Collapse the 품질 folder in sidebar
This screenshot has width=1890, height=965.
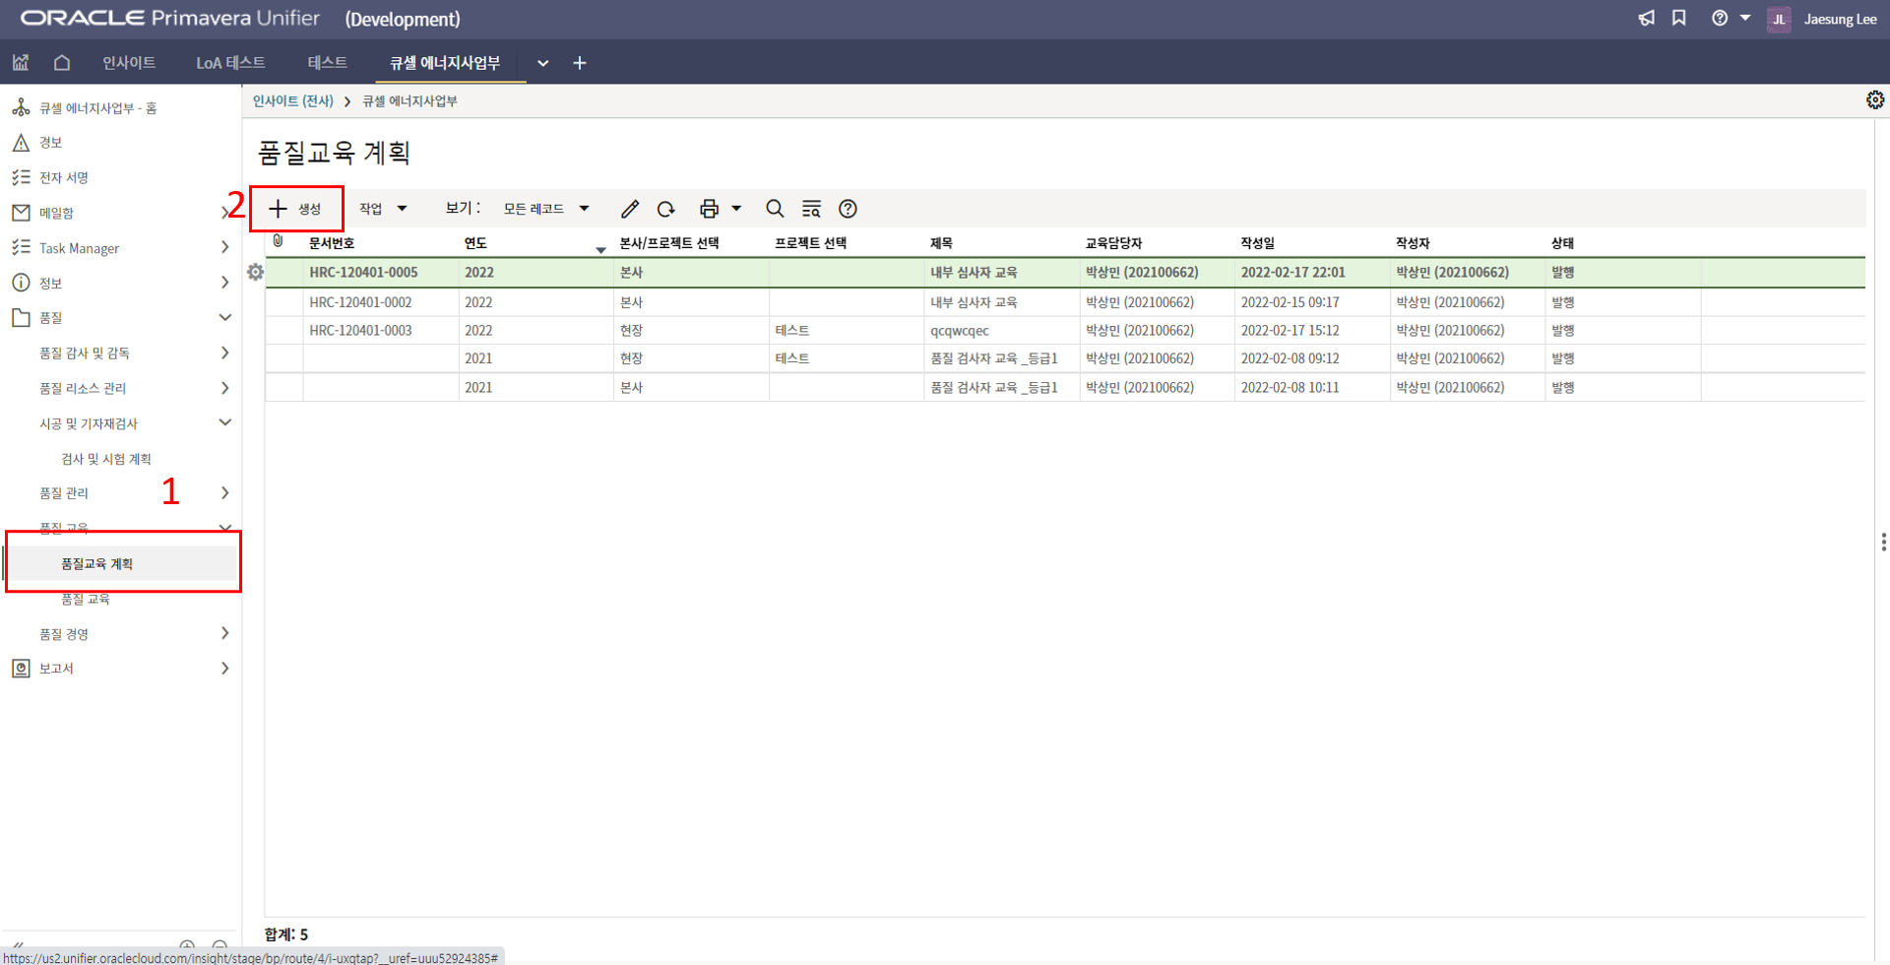(x=224, y=318)
